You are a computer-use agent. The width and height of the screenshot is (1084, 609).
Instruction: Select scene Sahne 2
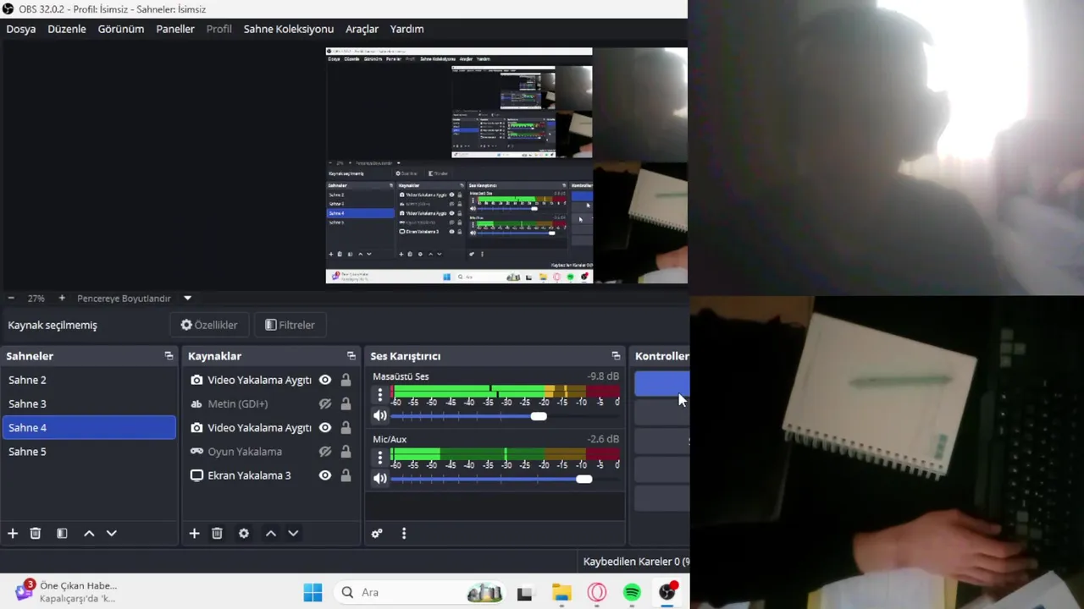click(89, 381)
